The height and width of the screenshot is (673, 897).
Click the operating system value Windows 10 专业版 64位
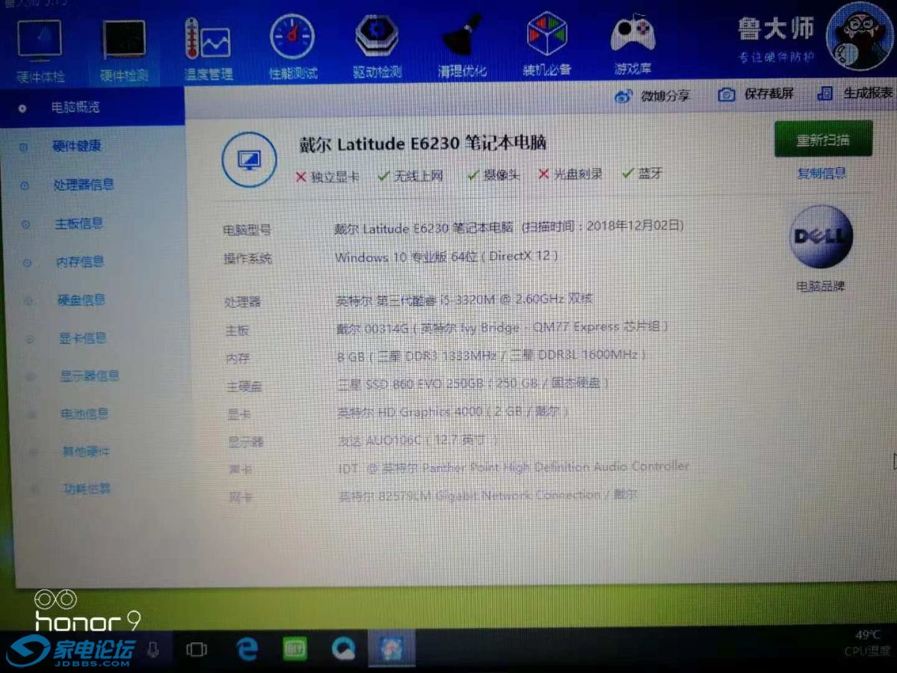tap(446, 256)
